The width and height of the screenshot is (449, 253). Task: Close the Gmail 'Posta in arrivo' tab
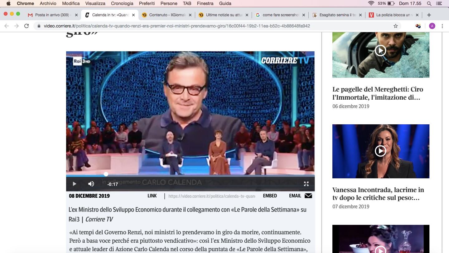(76, 15)
